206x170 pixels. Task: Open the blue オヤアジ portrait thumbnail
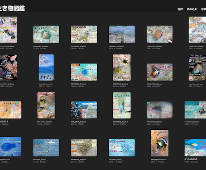pos(46,68)
